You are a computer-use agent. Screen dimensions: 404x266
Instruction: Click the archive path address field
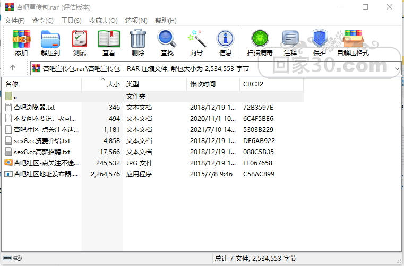pos(215,69)
